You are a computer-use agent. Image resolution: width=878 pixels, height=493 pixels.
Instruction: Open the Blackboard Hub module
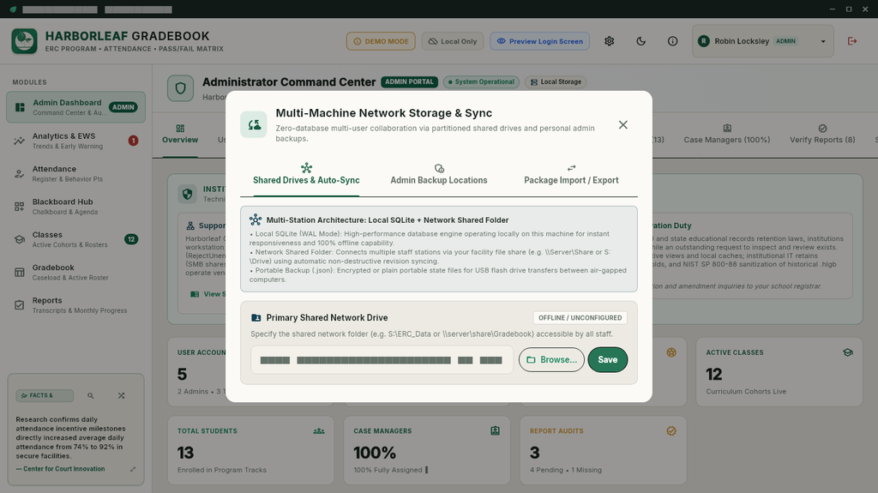pos(75,207)
